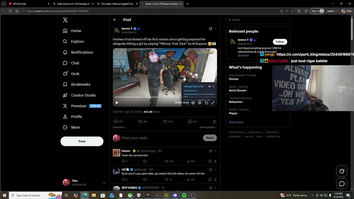Toggle picture-in-picture on the video
The width and height of the screenshot is (354, 199).
pos(206,103)
